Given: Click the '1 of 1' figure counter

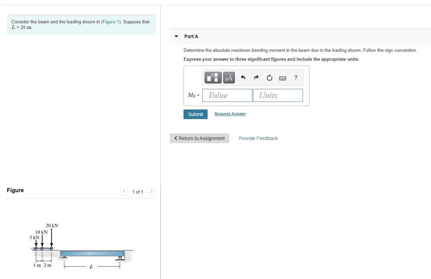Looking at the screenshot, I should click(138, 192).
